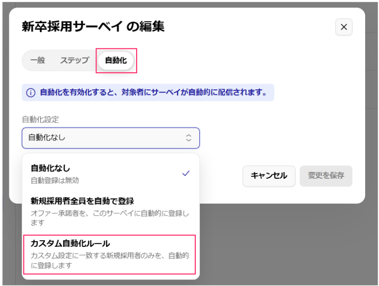Click the checkmark beside 自動化なし option

(x=186, y=173)
